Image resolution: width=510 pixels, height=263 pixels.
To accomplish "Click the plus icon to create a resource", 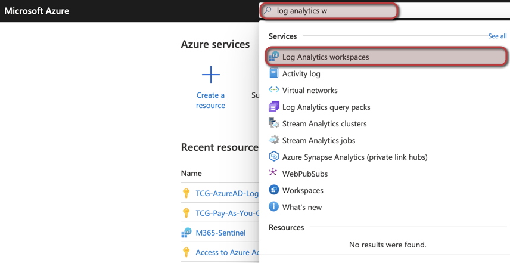I will click(211, 75).
